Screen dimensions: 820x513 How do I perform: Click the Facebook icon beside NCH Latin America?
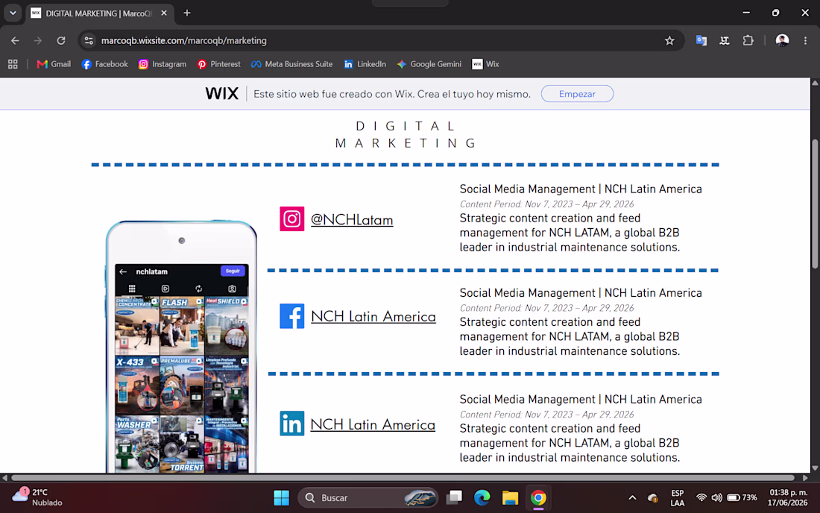click(x=291, y=316)
